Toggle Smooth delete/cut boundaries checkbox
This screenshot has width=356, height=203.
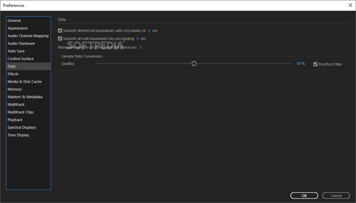pyautogui.click(x=60, y=31)
